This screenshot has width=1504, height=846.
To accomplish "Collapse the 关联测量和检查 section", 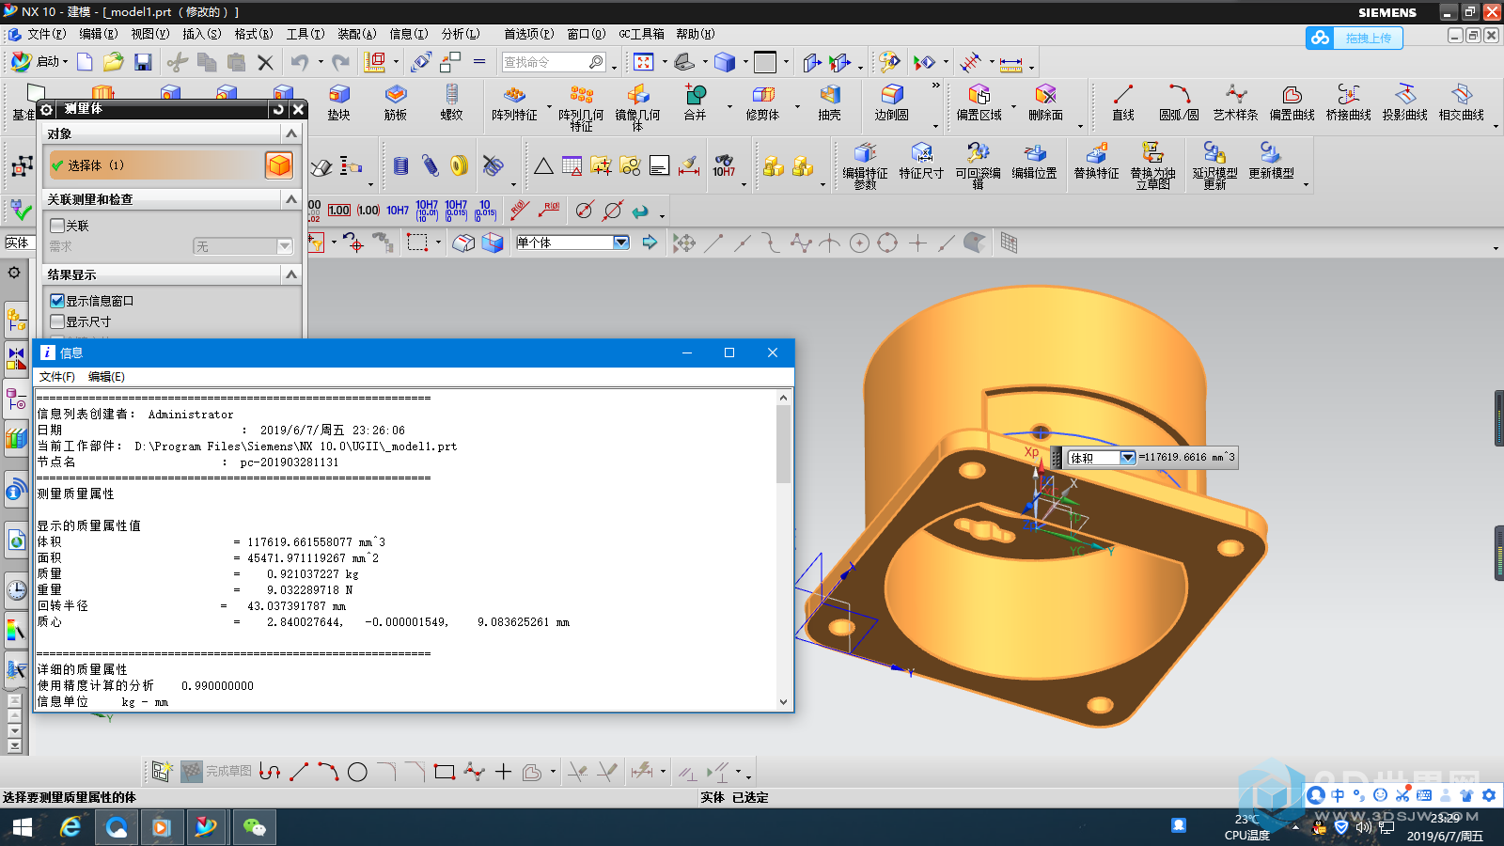I will (x=291, y=199).
